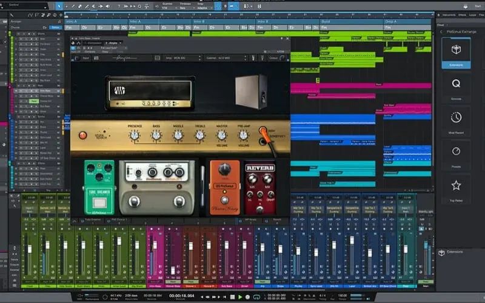Toggle the orange PreSonus pedal footswitch
The image size is (485, 303).
225,200
